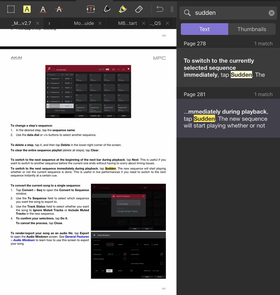Click the AKAI logo on page
Viewport: 280px width, 295px height.
tap(16, 58)
